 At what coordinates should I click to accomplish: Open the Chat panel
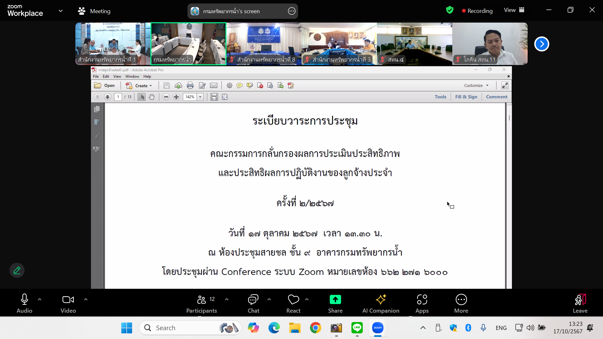(253, 303)
